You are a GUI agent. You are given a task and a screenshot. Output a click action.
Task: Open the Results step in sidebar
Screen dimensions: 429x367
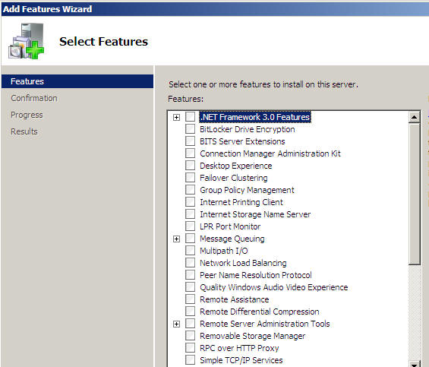tap(24, 131)
